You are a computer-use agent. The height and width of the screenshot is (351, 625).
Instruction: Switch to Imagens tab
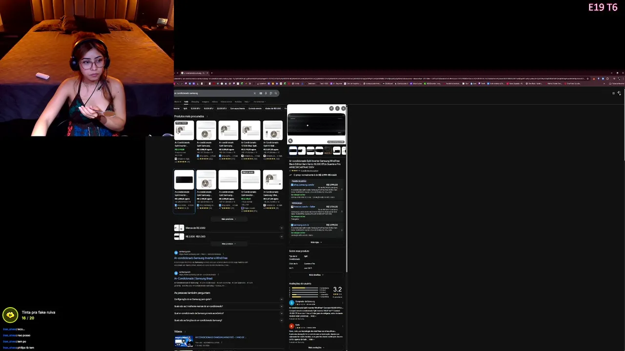206,102
